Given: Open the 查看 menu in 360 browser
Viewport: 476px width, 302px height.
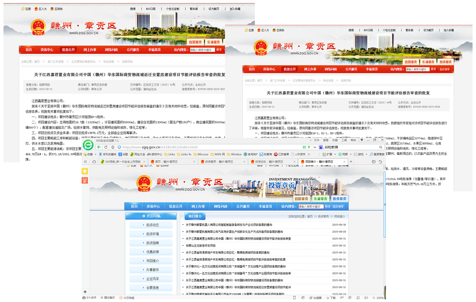Looking at the screenshot, I should click(x=326, y=140).
